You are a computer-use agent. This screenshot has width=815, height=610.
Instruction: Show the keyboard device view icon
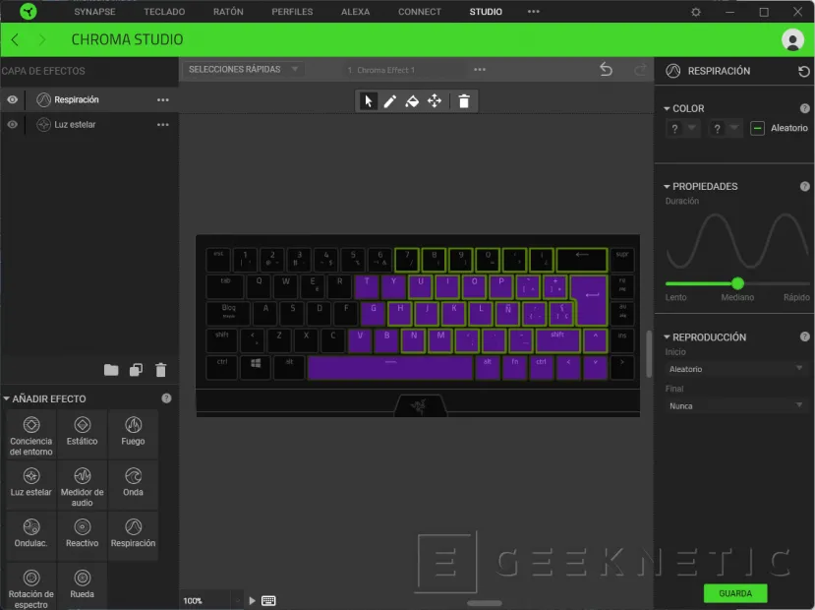point(268,600)
